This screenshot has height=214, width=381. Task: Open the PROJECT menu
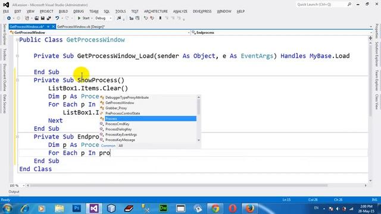click(x=46, y=11)
